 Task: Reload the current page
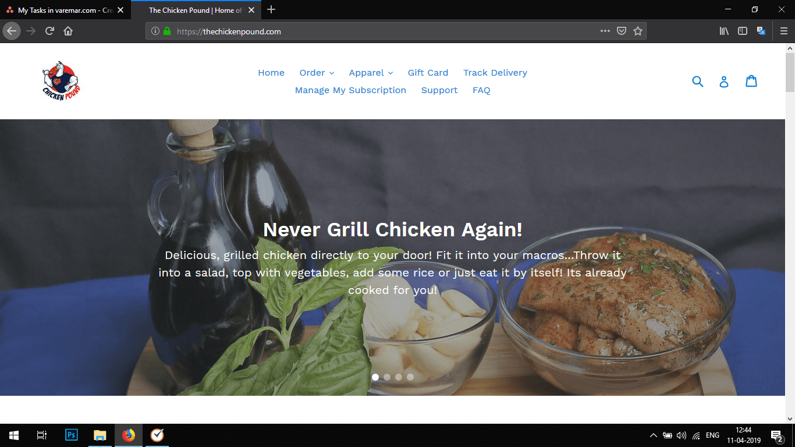(x=49, y=31)
